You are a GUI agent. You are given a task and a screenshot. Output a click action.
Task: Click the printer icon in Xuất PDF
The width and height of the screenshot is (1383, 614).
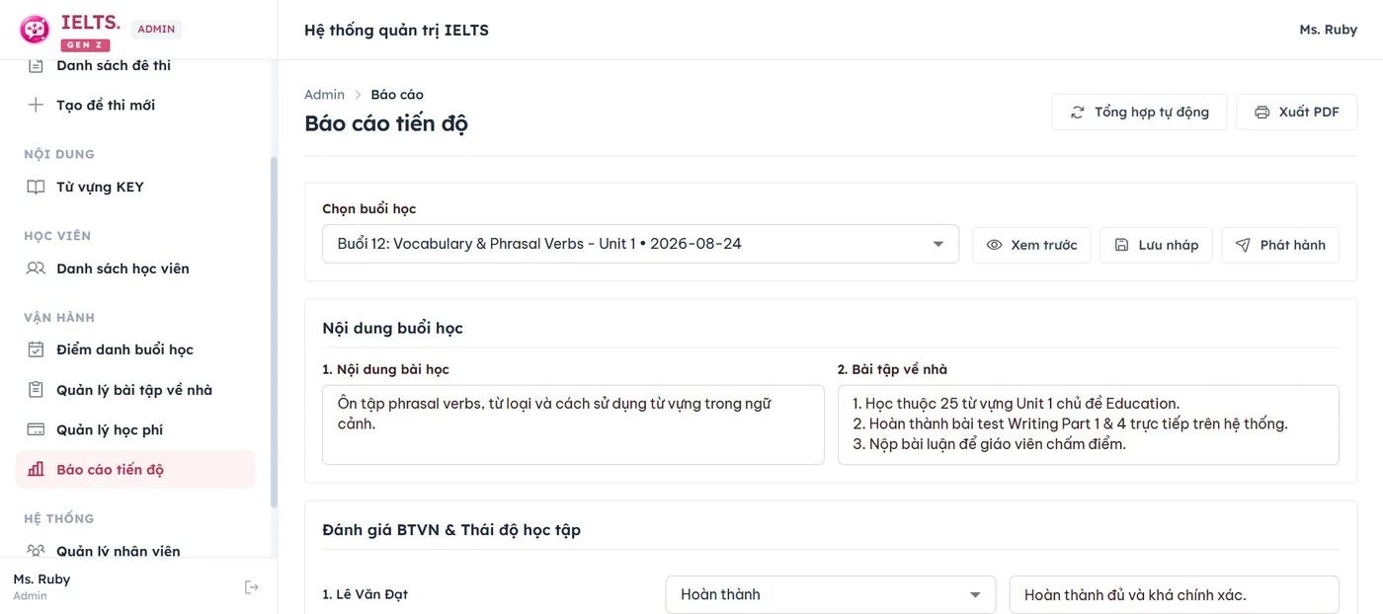coord(1262,113)
